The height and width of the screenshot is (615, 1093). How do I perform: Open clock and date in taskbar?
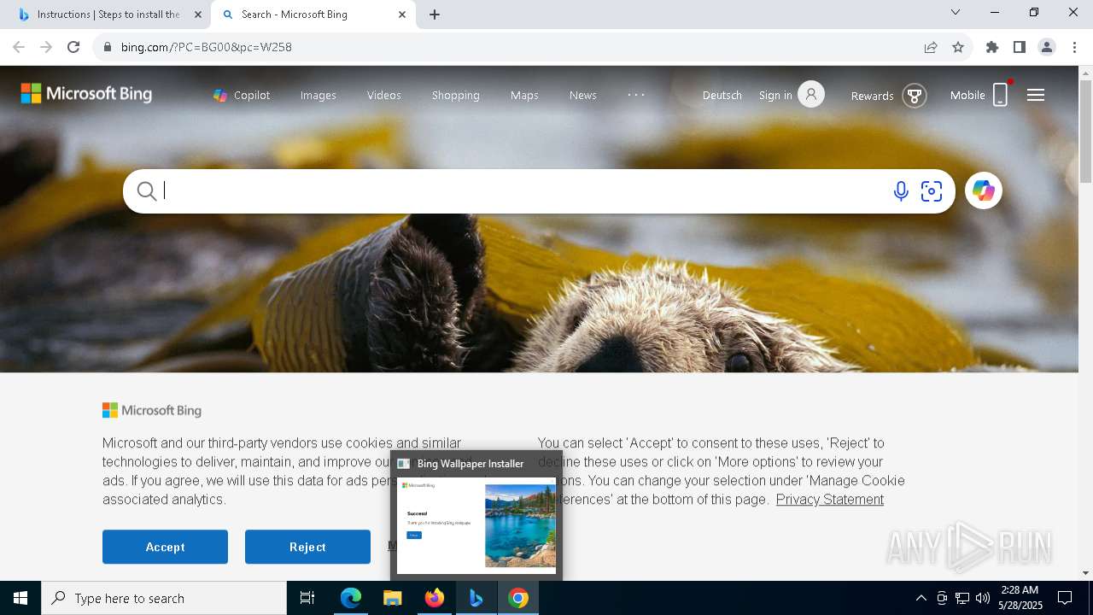click(1020, 598)
